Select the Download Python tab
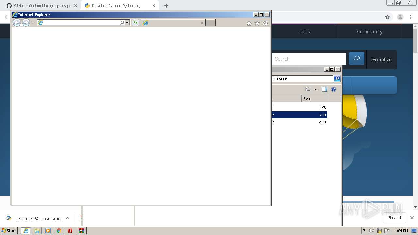The height and width of the screenshot is (235, 418). coord(120,6)
